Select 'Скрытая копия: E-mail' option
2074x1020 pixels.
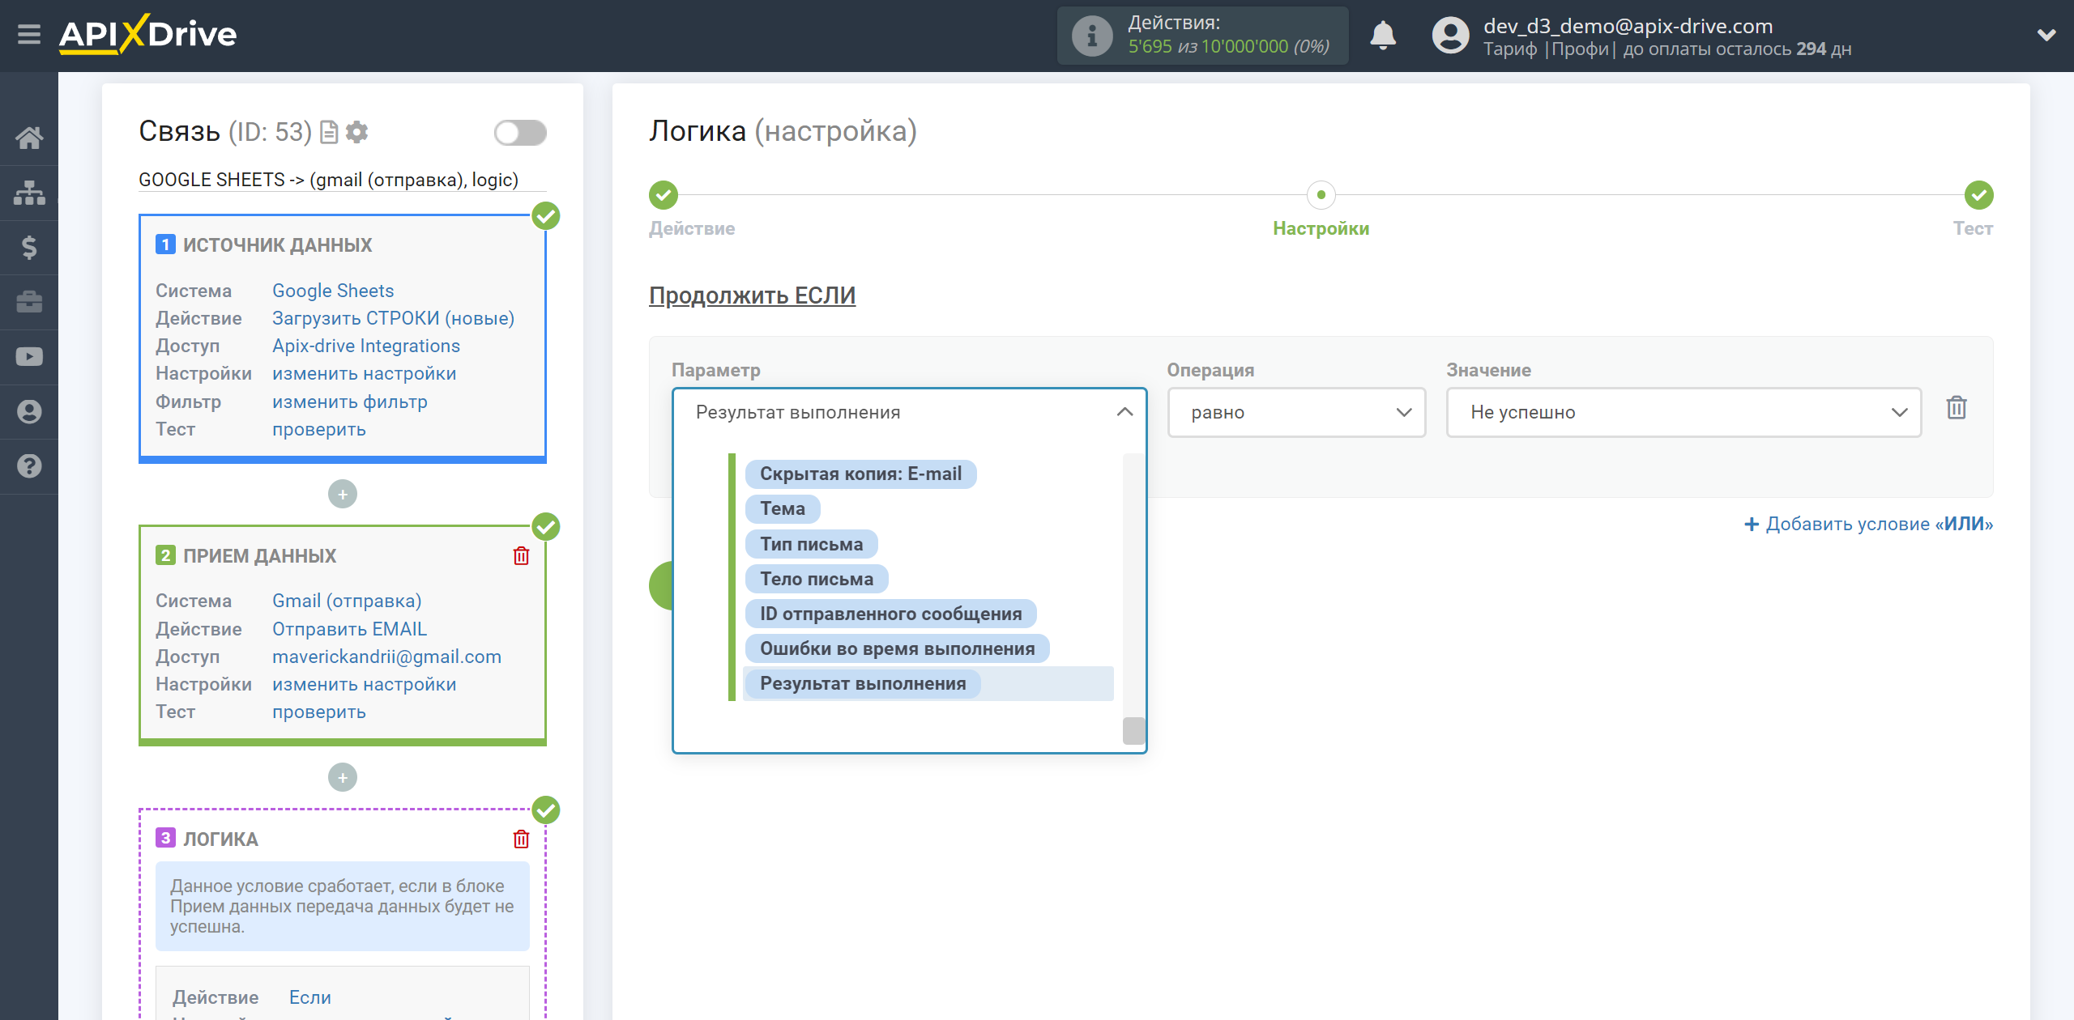pyautogui.click(x=860, y=474)
